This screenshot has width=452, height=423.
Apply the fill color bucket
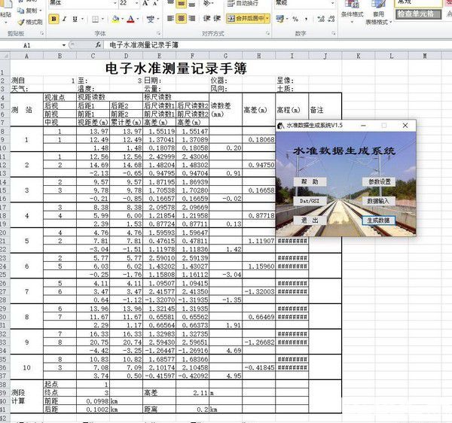click(x=115, y=19)
